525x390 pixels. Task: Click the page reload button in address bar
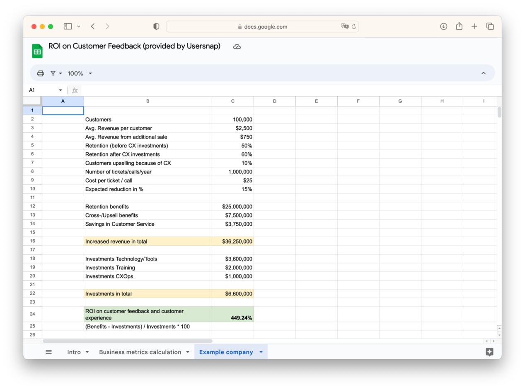click(355, 26)
